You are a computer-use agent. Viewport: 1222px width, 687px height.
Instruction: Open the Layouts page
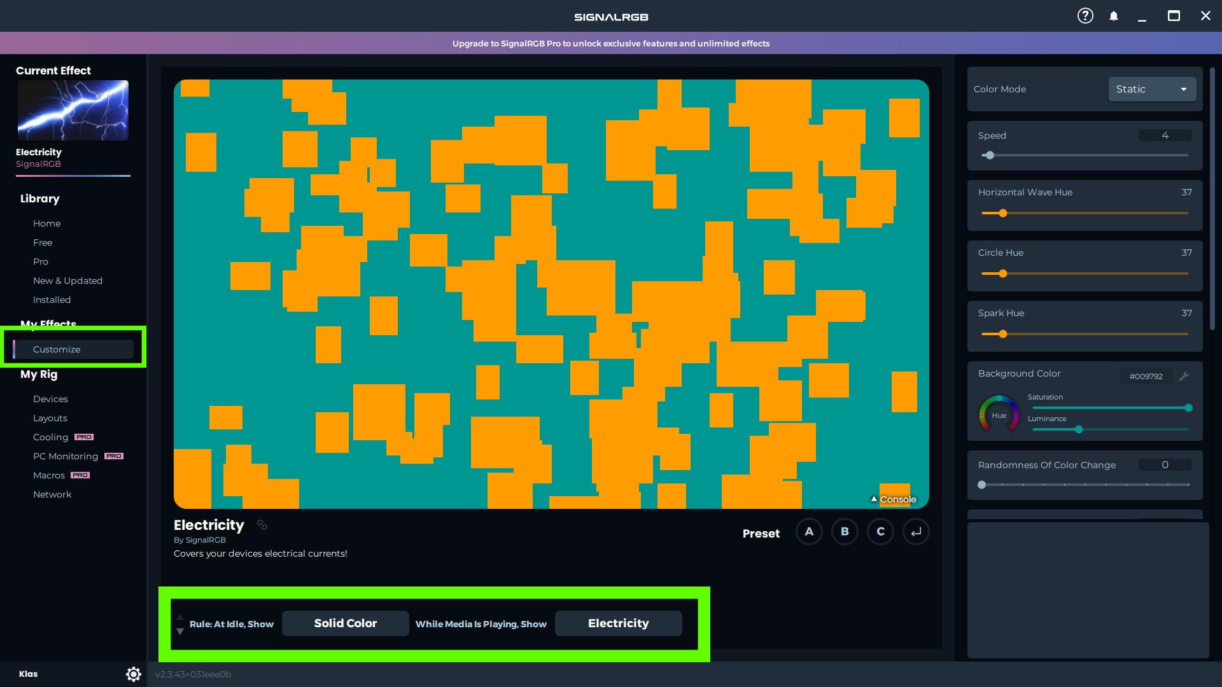50,418
